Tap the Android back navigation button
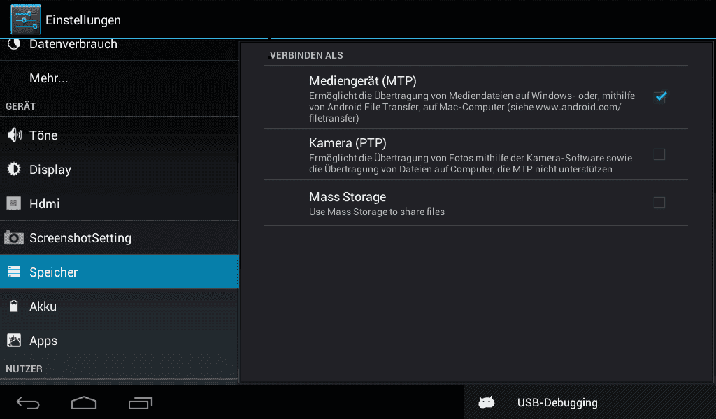716x419 pixels. [x=28, y=403]
